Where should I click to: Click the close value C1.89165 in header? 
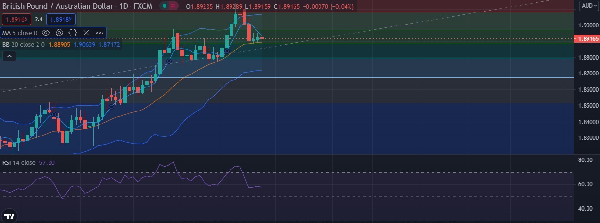[x=287, y=7]
